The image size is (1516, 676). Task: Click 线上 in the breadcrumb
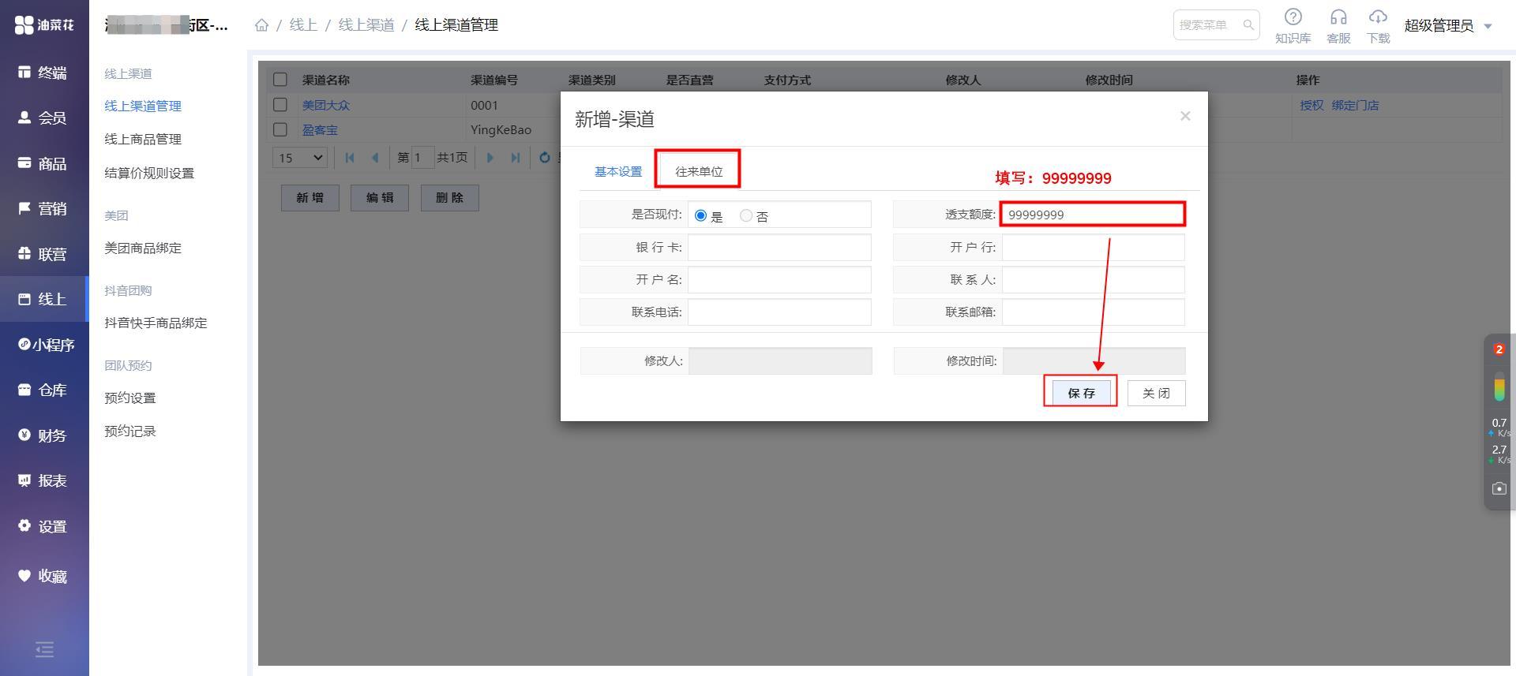click(303, 25)
